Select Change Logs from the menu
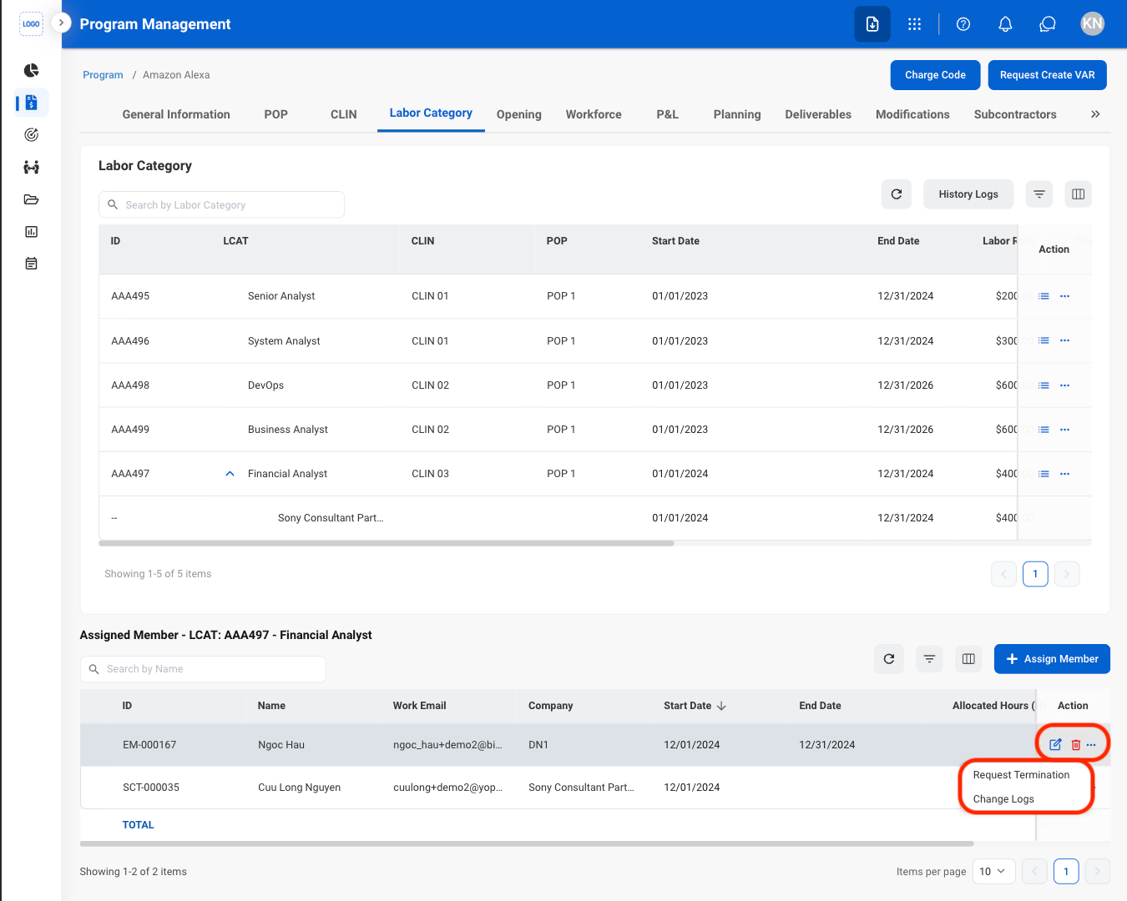Screen dimensions: 1127x901 [1003, 799]
